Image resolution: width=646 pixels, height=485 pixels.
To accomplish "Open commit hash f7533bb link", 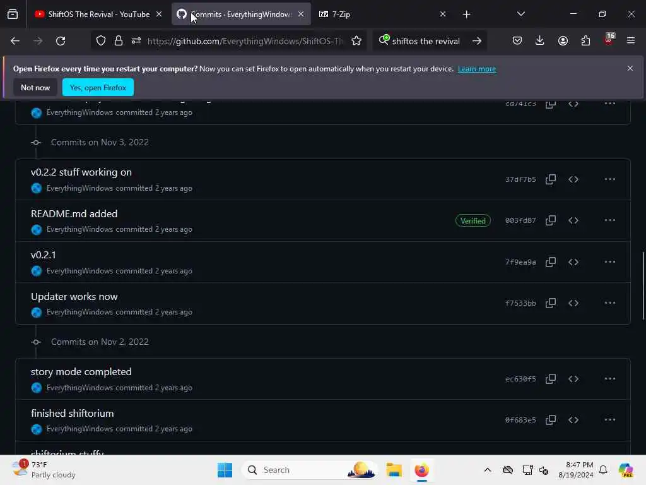I will pos(520,304).
